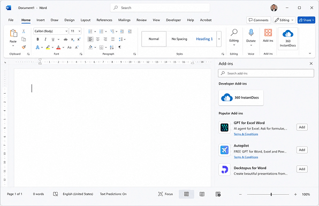The width and height of the screenshot is (319, 206).
Task: Select Justify alignment
Action: (113, 39)
